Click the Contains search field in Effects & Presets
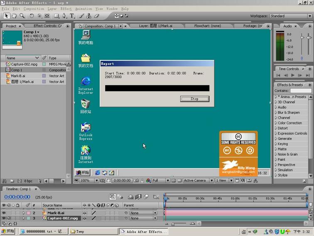 [301, 91]
